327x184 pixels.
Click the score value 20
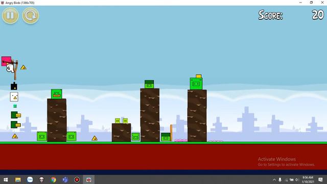[318, 15]
